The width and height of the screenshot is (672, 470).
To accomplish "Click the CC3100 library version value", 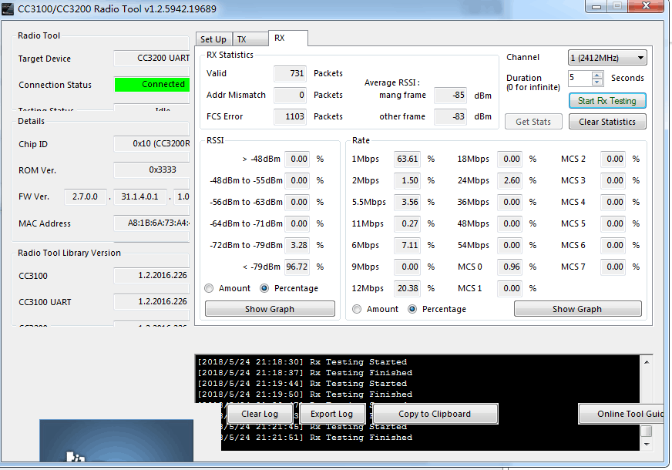I will [152, 275].
